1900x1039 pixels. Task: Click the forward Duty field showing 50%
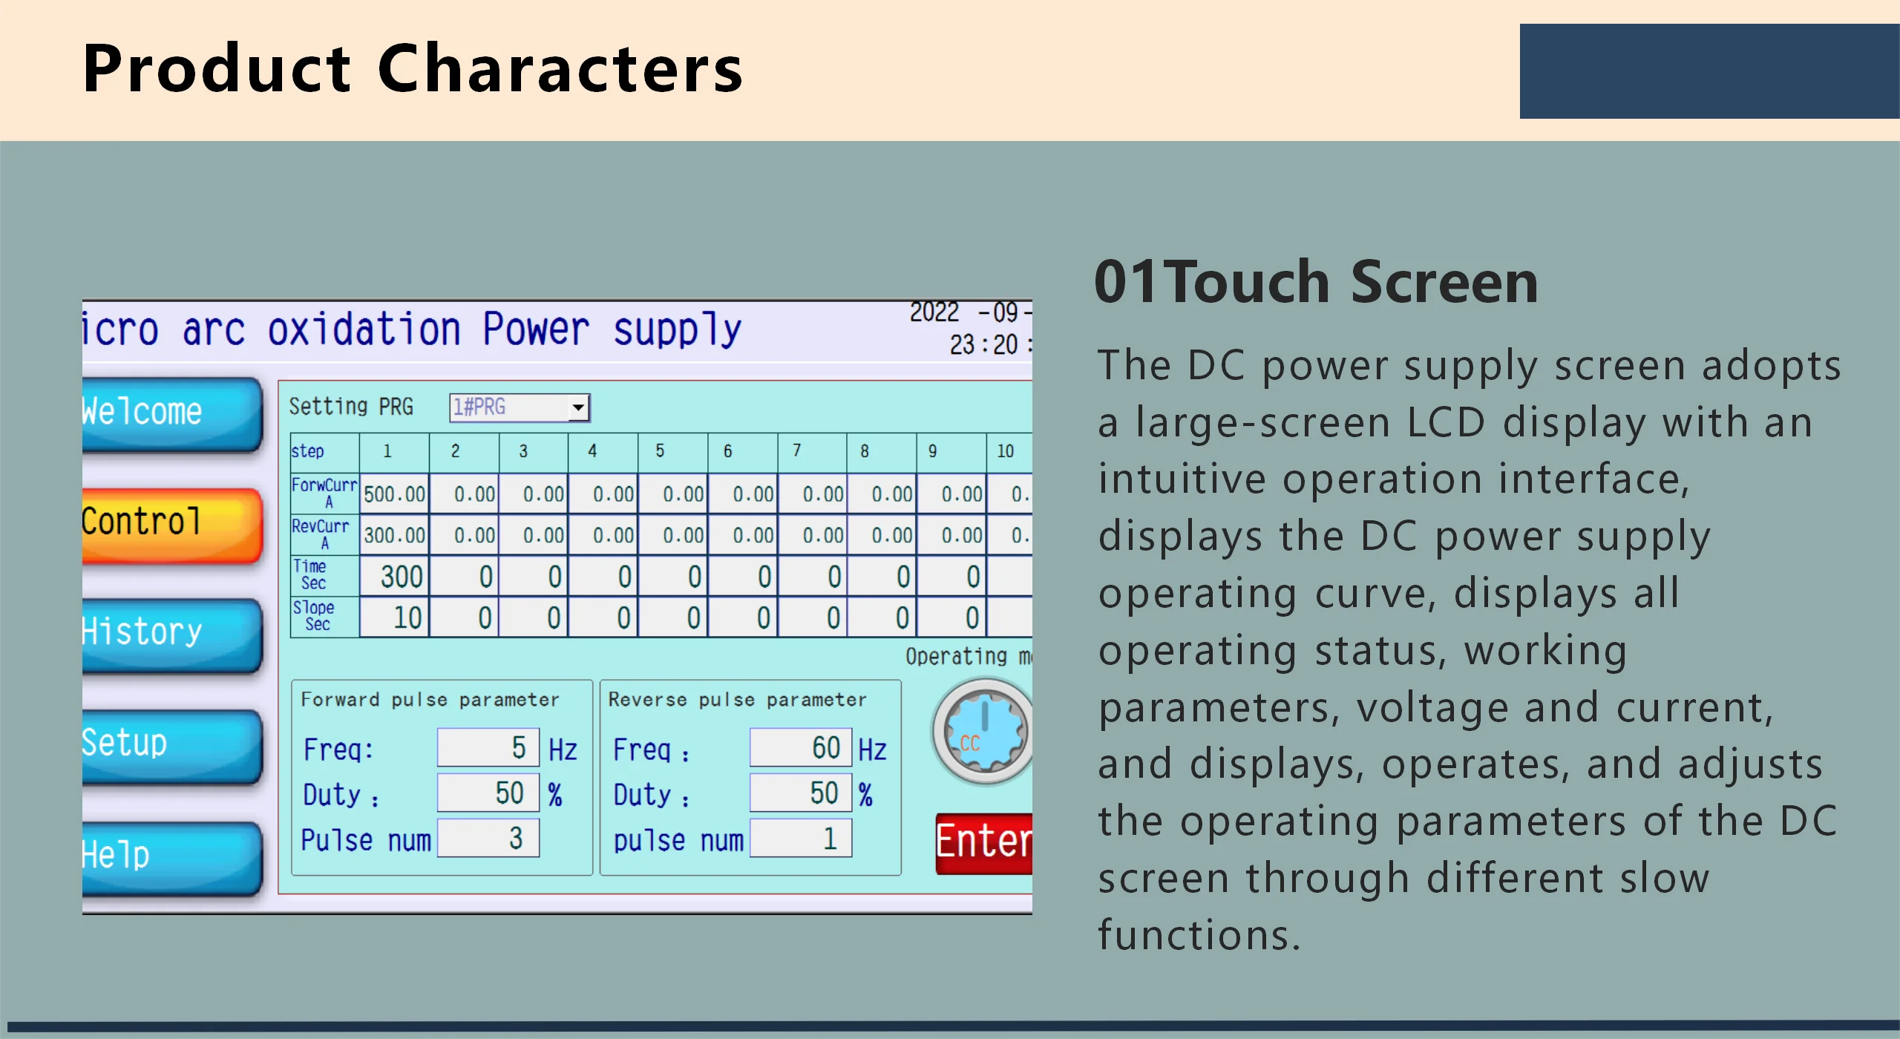[488, 792]
